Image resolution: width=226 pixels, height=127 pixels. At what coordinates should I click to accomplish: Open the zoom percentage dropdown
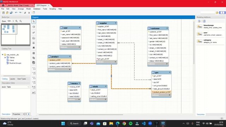pos(13,21)
